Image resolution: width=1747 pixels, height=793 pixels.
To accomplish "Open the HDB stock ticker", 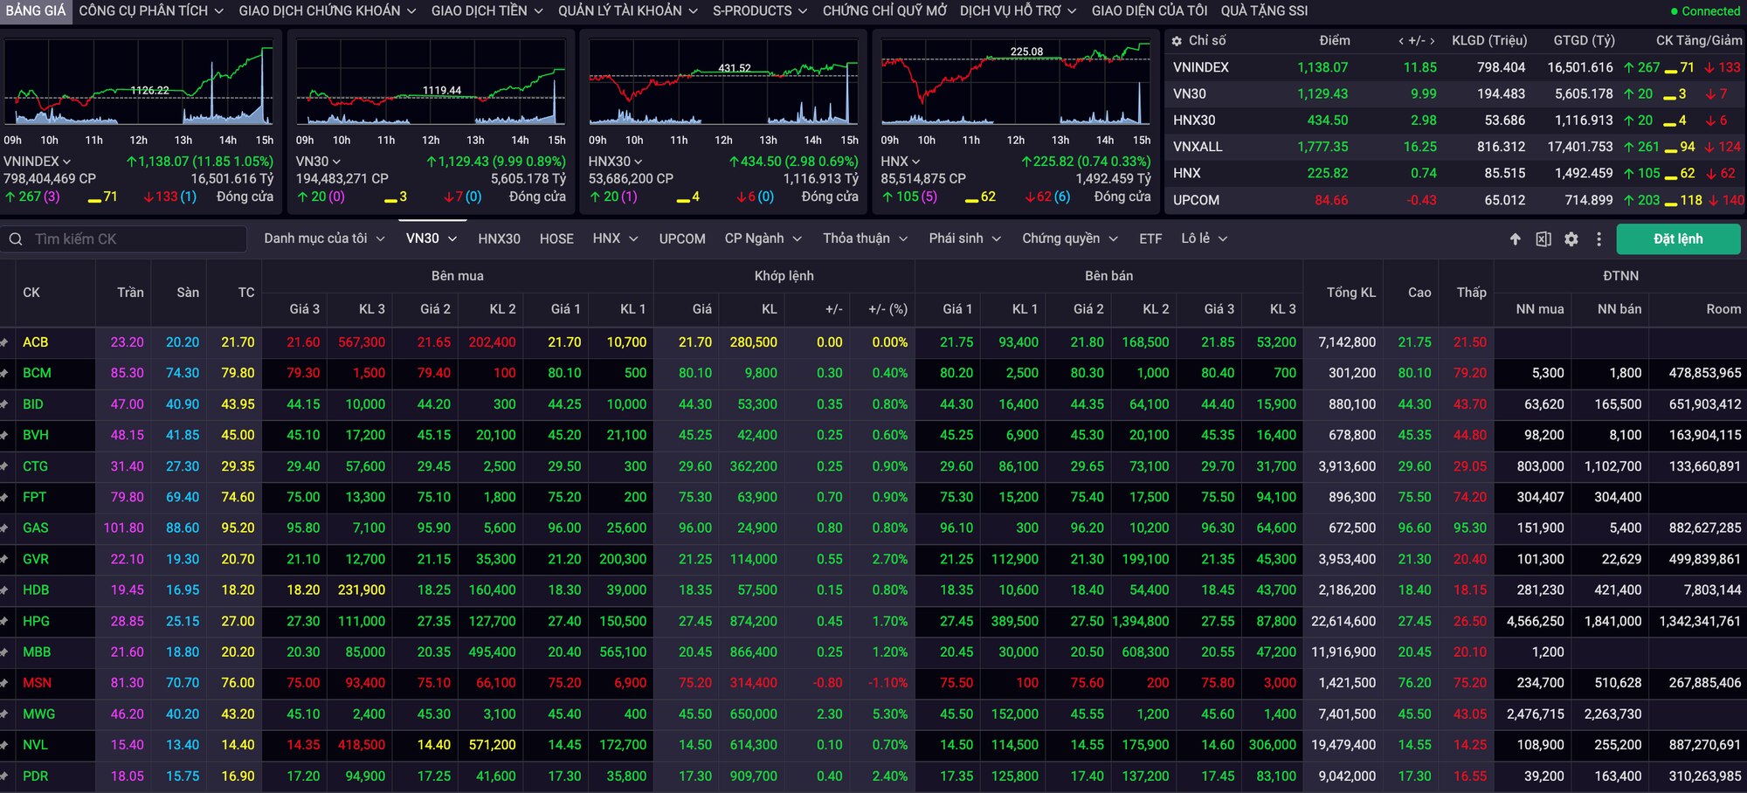I will coord(36,590).
